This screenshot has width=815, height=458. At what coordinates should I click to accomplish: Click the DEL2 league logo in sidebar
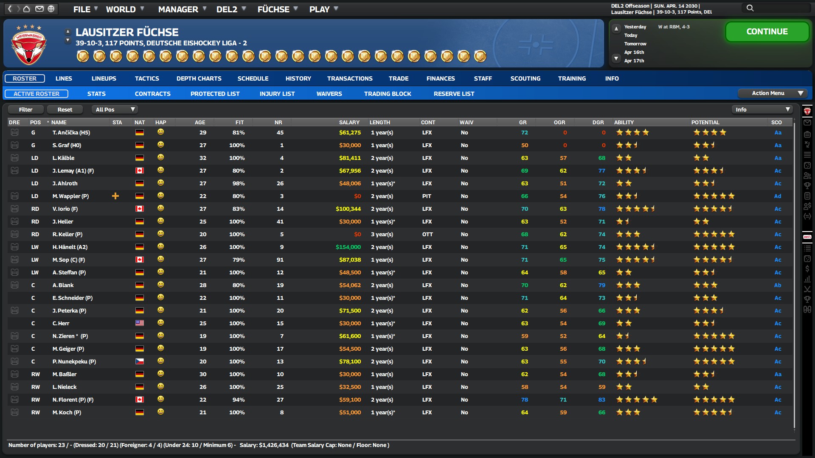[807, 237]
